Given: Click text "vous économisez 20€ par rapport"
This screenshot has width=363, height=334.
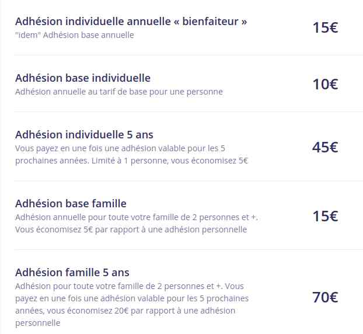Looking at the screenshot, I should pos(109,311).
